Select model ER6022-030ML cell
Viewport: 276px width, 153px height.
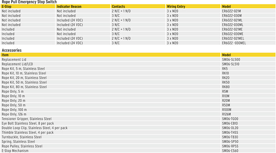232,25
